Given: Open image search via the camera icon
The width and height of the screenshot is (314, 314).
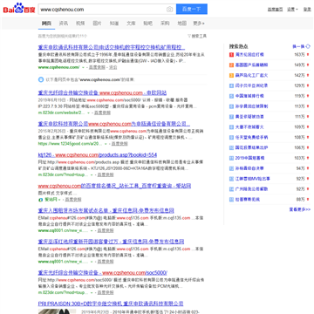Looking at the screenshot, I should pyautogui.click(x=169, y=10).
